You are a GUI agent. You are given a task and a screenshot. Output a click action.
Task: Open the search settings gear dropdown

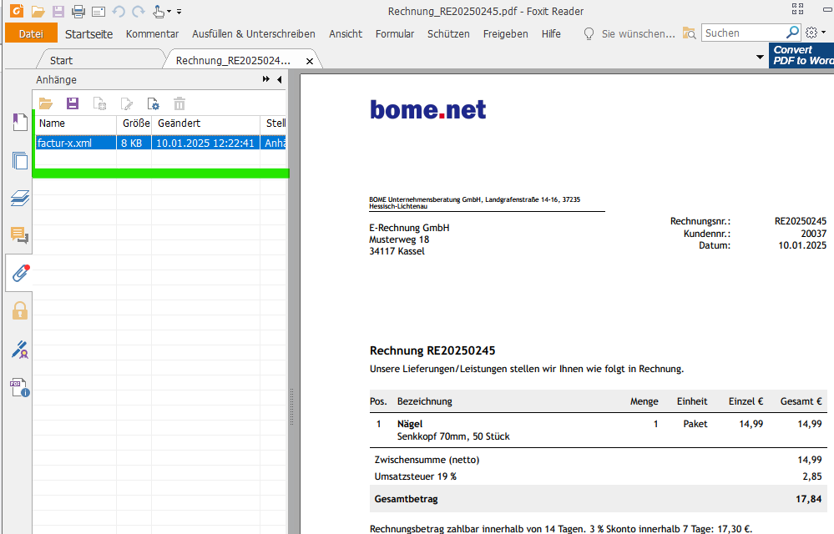click(815, 33)
